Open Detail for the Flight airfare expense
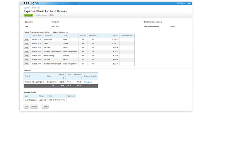This screenshot has width=252, height=155. pos(26,43)
